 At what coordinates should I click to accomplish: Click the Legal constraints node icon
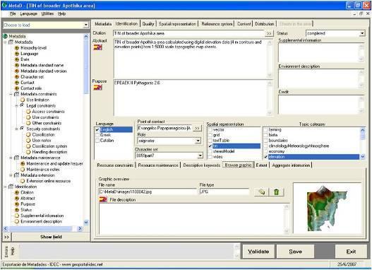tap(23, 105)
